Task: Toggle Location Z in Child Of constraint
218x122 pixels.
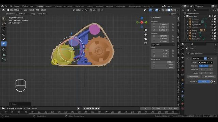Action: [x=211, y=66]
